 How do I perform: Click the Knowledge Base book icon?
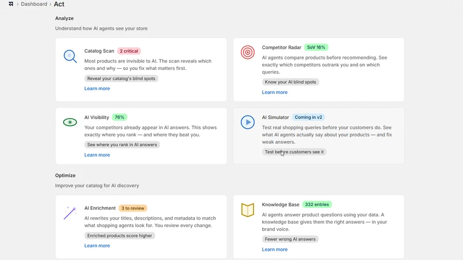[x=248, y=210]
